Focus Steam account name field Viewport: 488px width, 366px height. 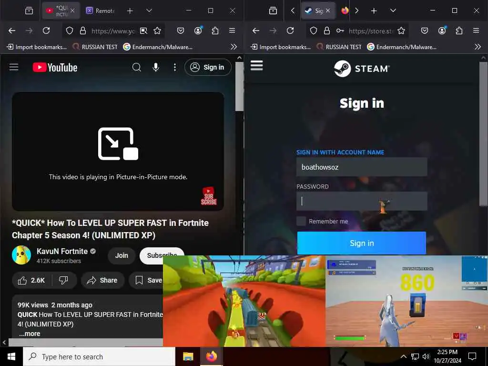pyautogui.click(x=362, y=167)
